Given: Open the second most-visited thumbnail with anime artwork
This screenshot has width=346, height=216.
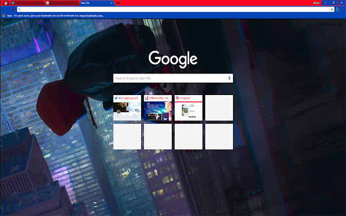Looking at the screenshot, I should 158,108.
